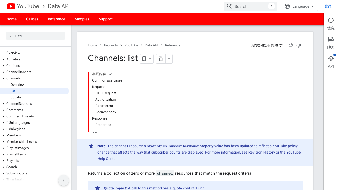This screenshot has width=338, height=190.
Task: Open the Language dropdown
Action: click(299, 6)
